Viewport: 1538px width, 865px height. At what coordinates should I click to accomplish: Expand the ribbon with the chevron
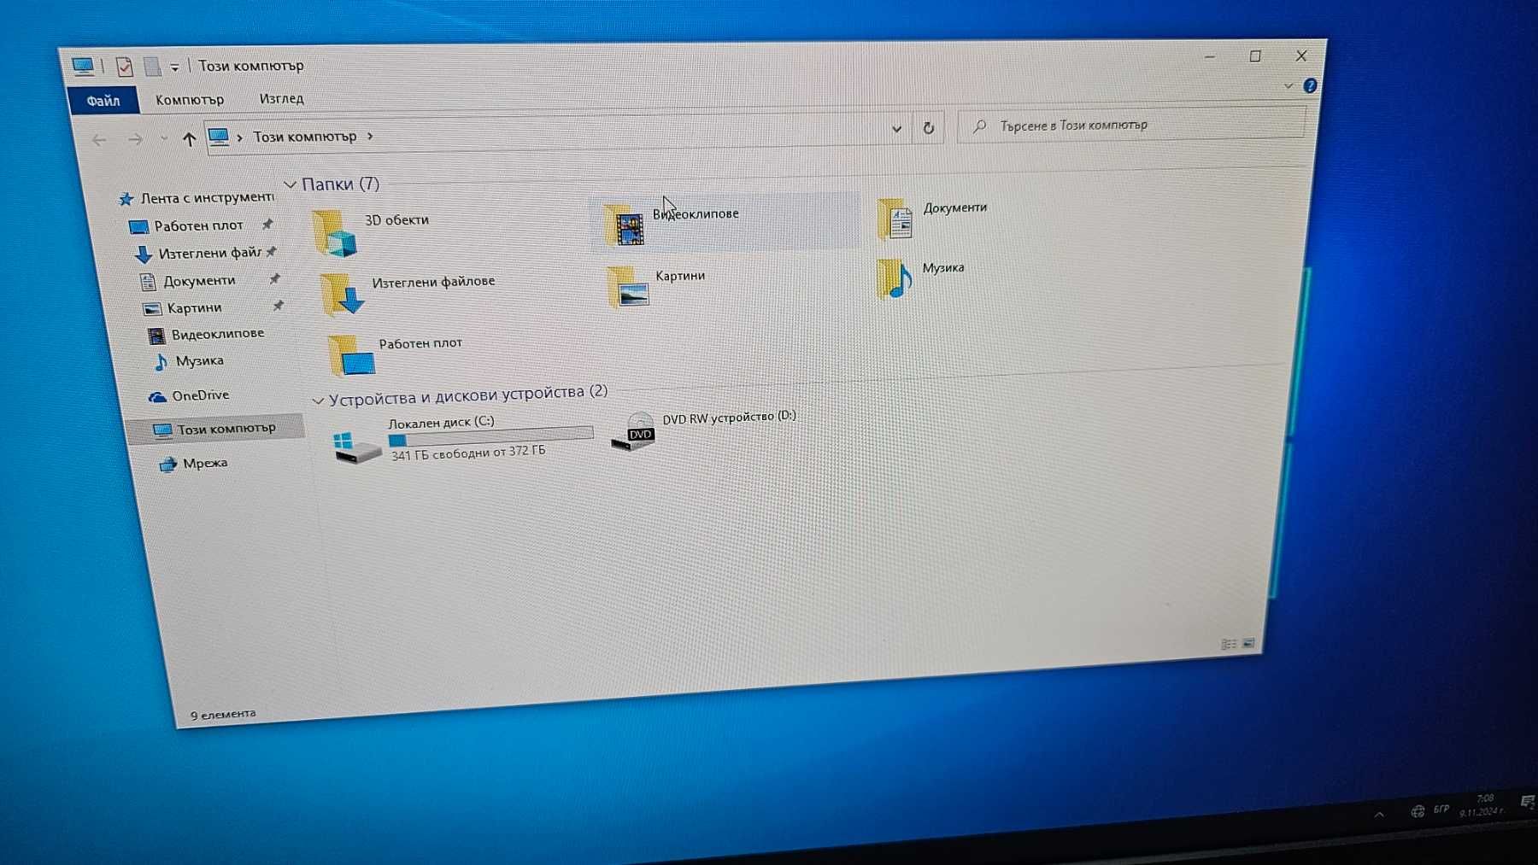[1289, 86]
